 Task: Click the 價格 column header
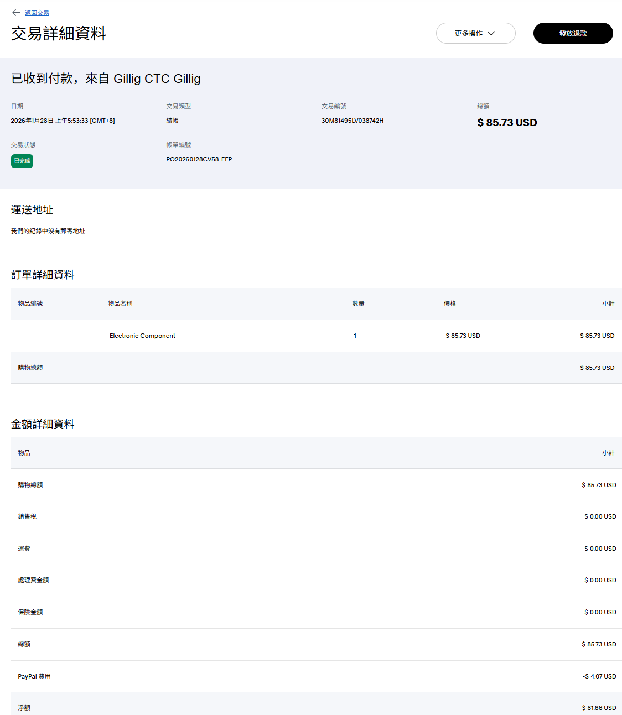click(450, 304)
